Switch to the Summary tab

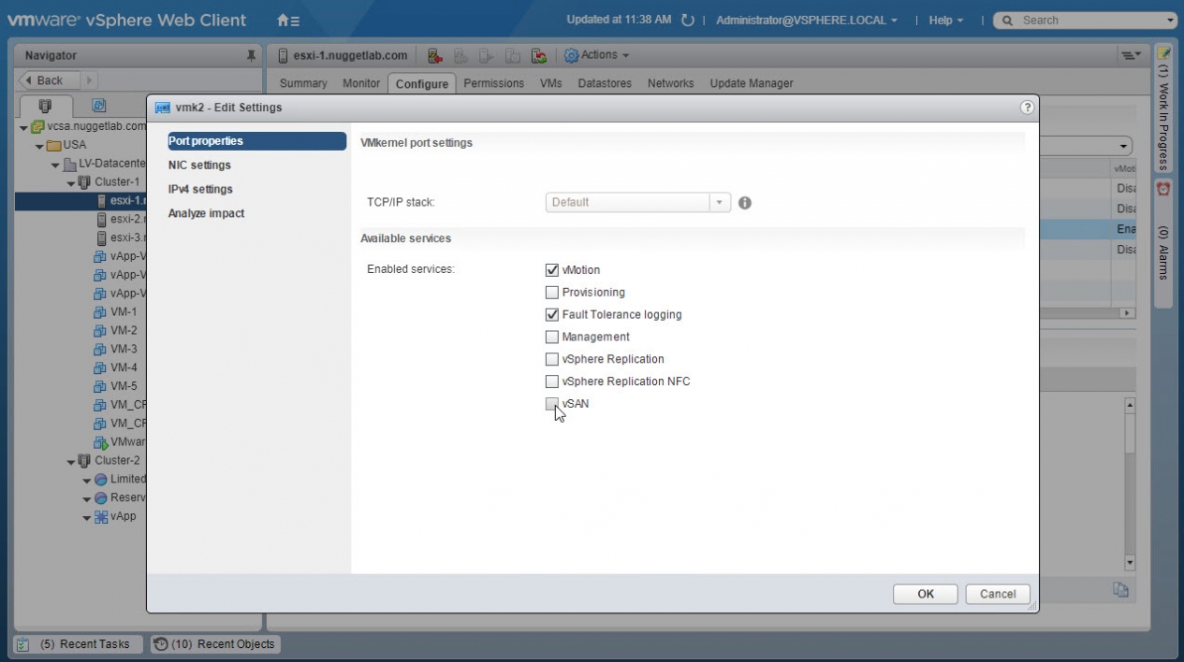click(x=303, y=83)
